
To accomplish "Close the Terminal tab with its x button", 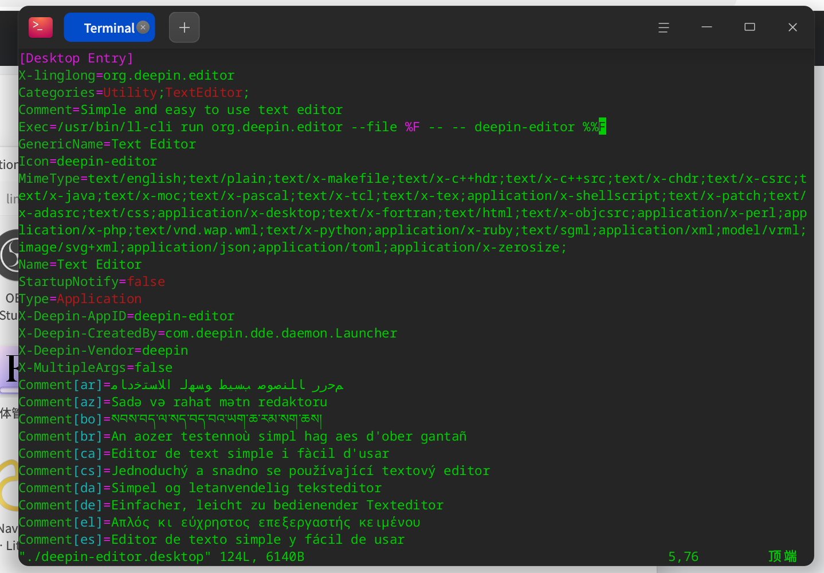I will pos(143,27).
